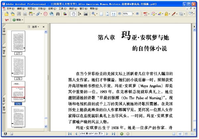Click the Secure padlock icon
199x139 pixels.
(166, 14)
